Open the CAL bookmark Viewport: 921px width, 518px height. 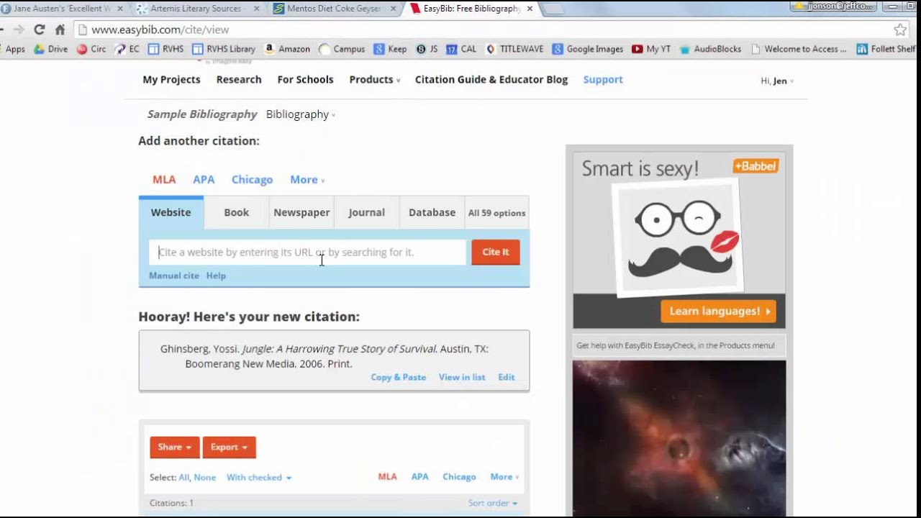[x=461, y=49]
